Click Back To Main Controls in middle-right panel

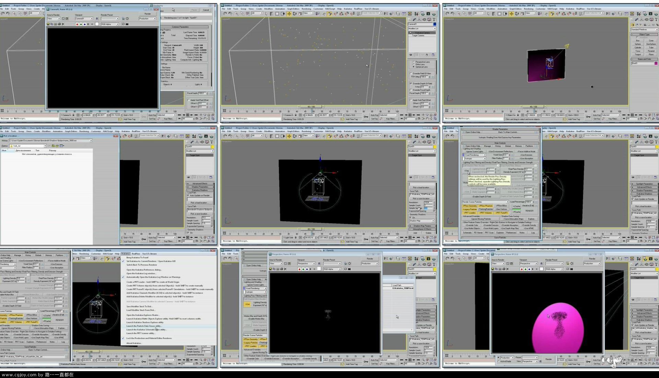[507, 132]
